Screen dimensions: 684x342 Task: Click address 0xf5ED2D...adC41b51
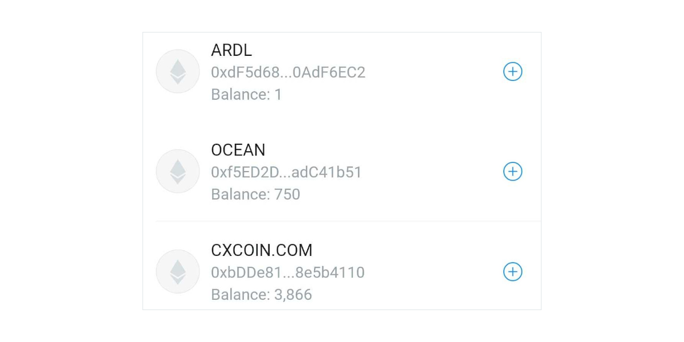[287, 172]
